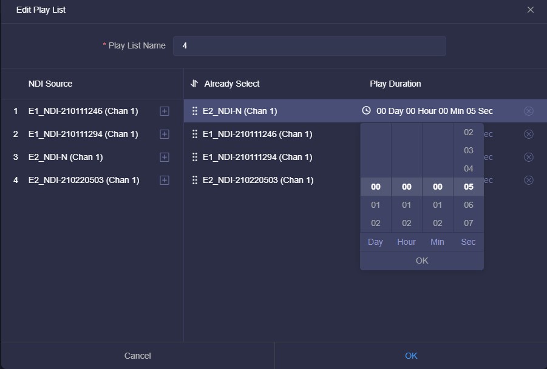The height and width of the screenshot is (369, 547).
Task: Add E1_NDI-210111246 source with plus icon
Action: tap(165, 111)
